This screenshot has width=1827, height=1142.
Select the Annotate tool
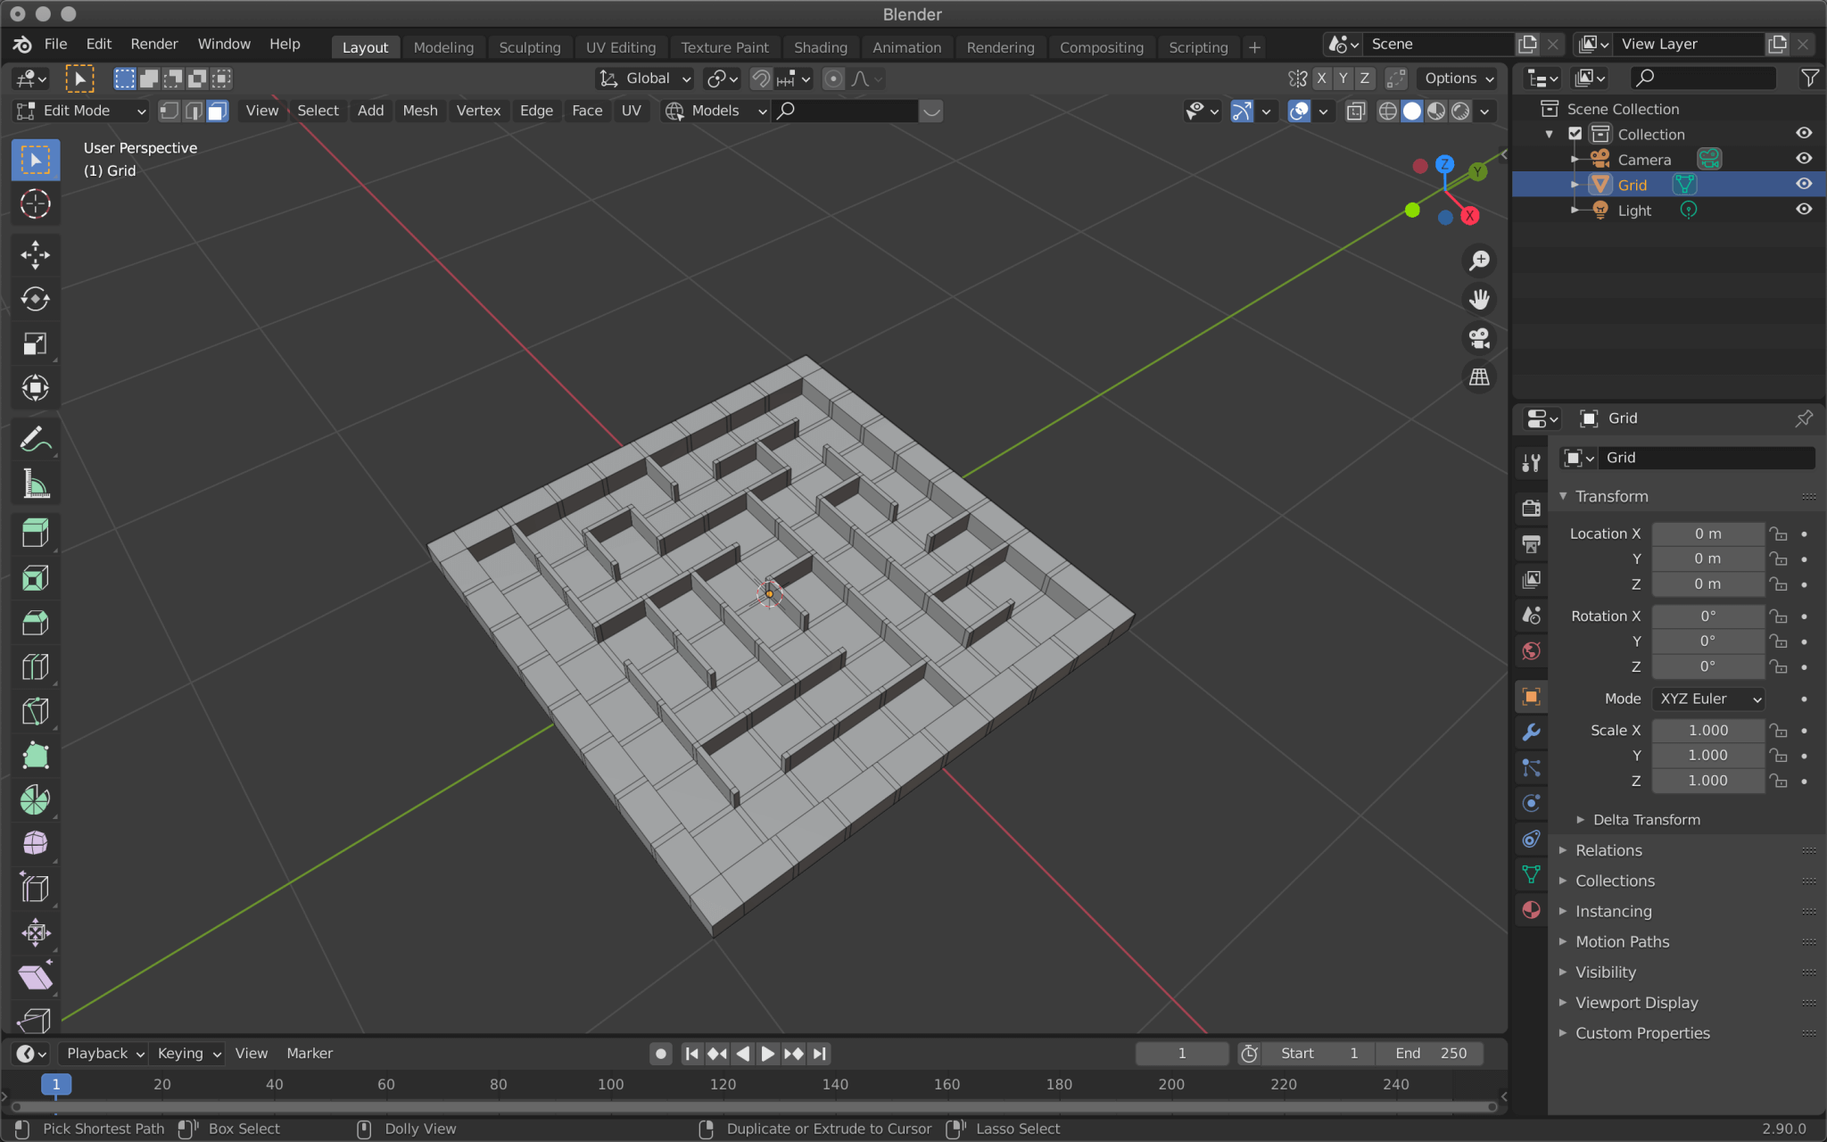pos(36,438)
